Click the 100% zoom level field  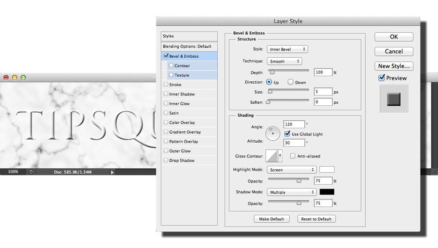tap(13, 172)
